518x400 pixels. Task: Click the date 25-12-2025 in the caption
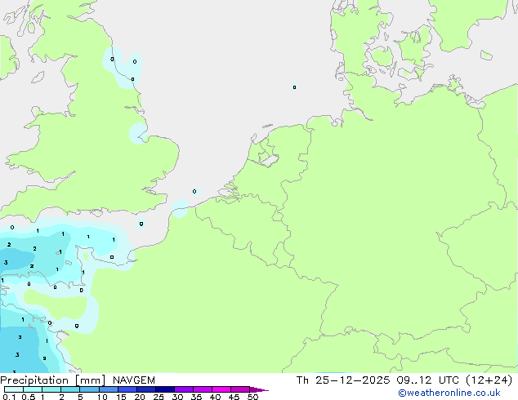click(352, 380)
